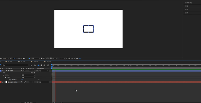The width and height of the screenshot is (201, 103).
Task: Open the composition mini-flowchart in timeline
Action: click(x=31, y=65)
